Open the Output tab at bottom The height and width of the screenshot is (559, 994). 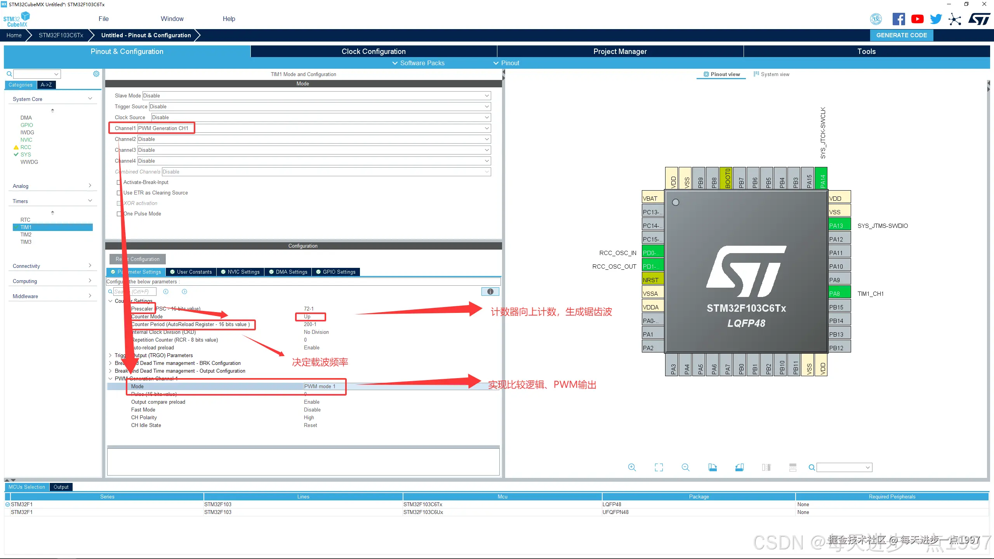pyautogui.click(x=61, y=487)
